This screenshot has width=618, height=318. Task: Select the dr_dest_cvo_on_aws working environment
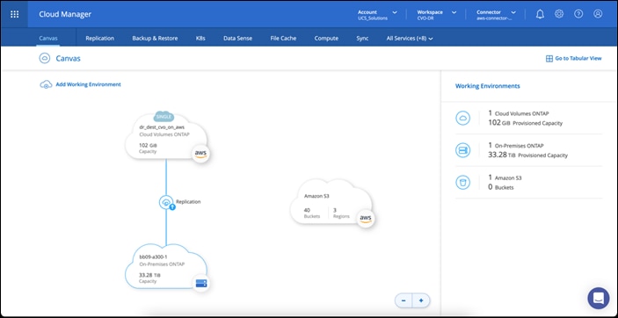(x=166, y=136)
